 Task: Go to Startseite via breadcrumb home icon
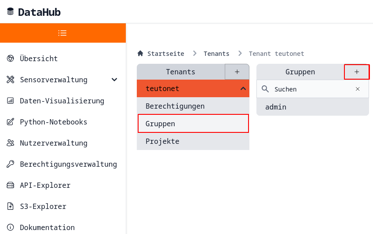pyautogui.click(x=140, y=54)
